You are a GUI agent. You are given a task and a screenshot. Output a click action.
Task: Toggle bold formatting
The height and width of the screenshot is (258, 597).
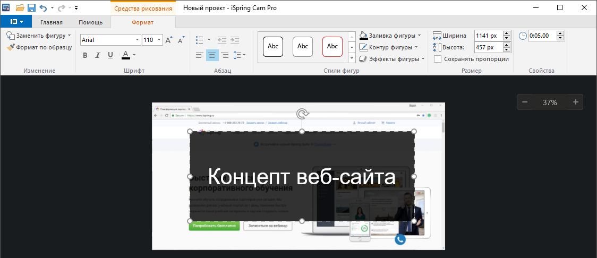85,55
